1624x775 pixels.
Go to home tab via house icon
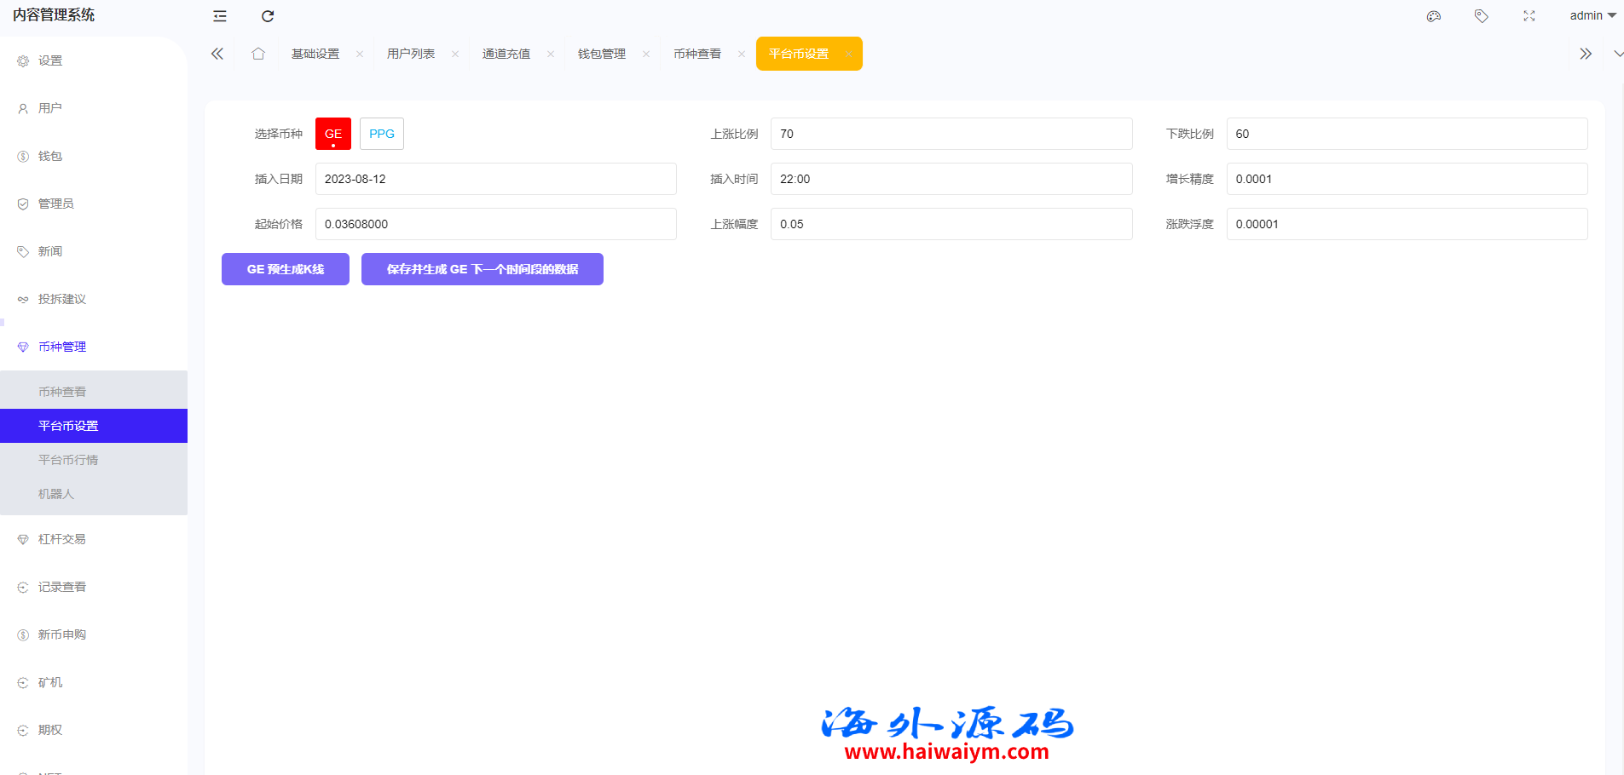258,54
